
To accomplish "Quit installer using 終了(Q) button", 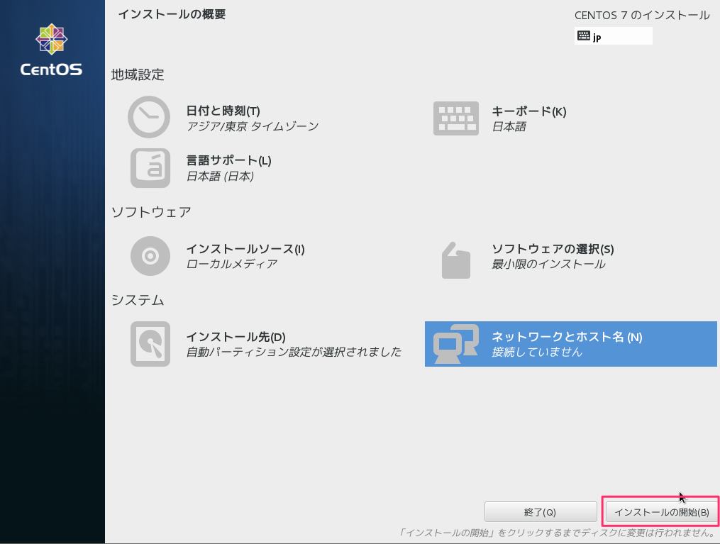I will [x=541, y=512].
